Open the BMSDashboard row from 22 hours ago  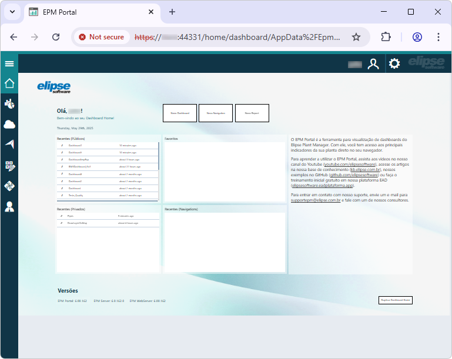pyautogui.click(x=108, y=166)
